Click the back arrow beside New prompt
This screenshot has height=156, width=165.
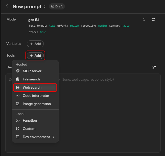click(x=7, y=6)
